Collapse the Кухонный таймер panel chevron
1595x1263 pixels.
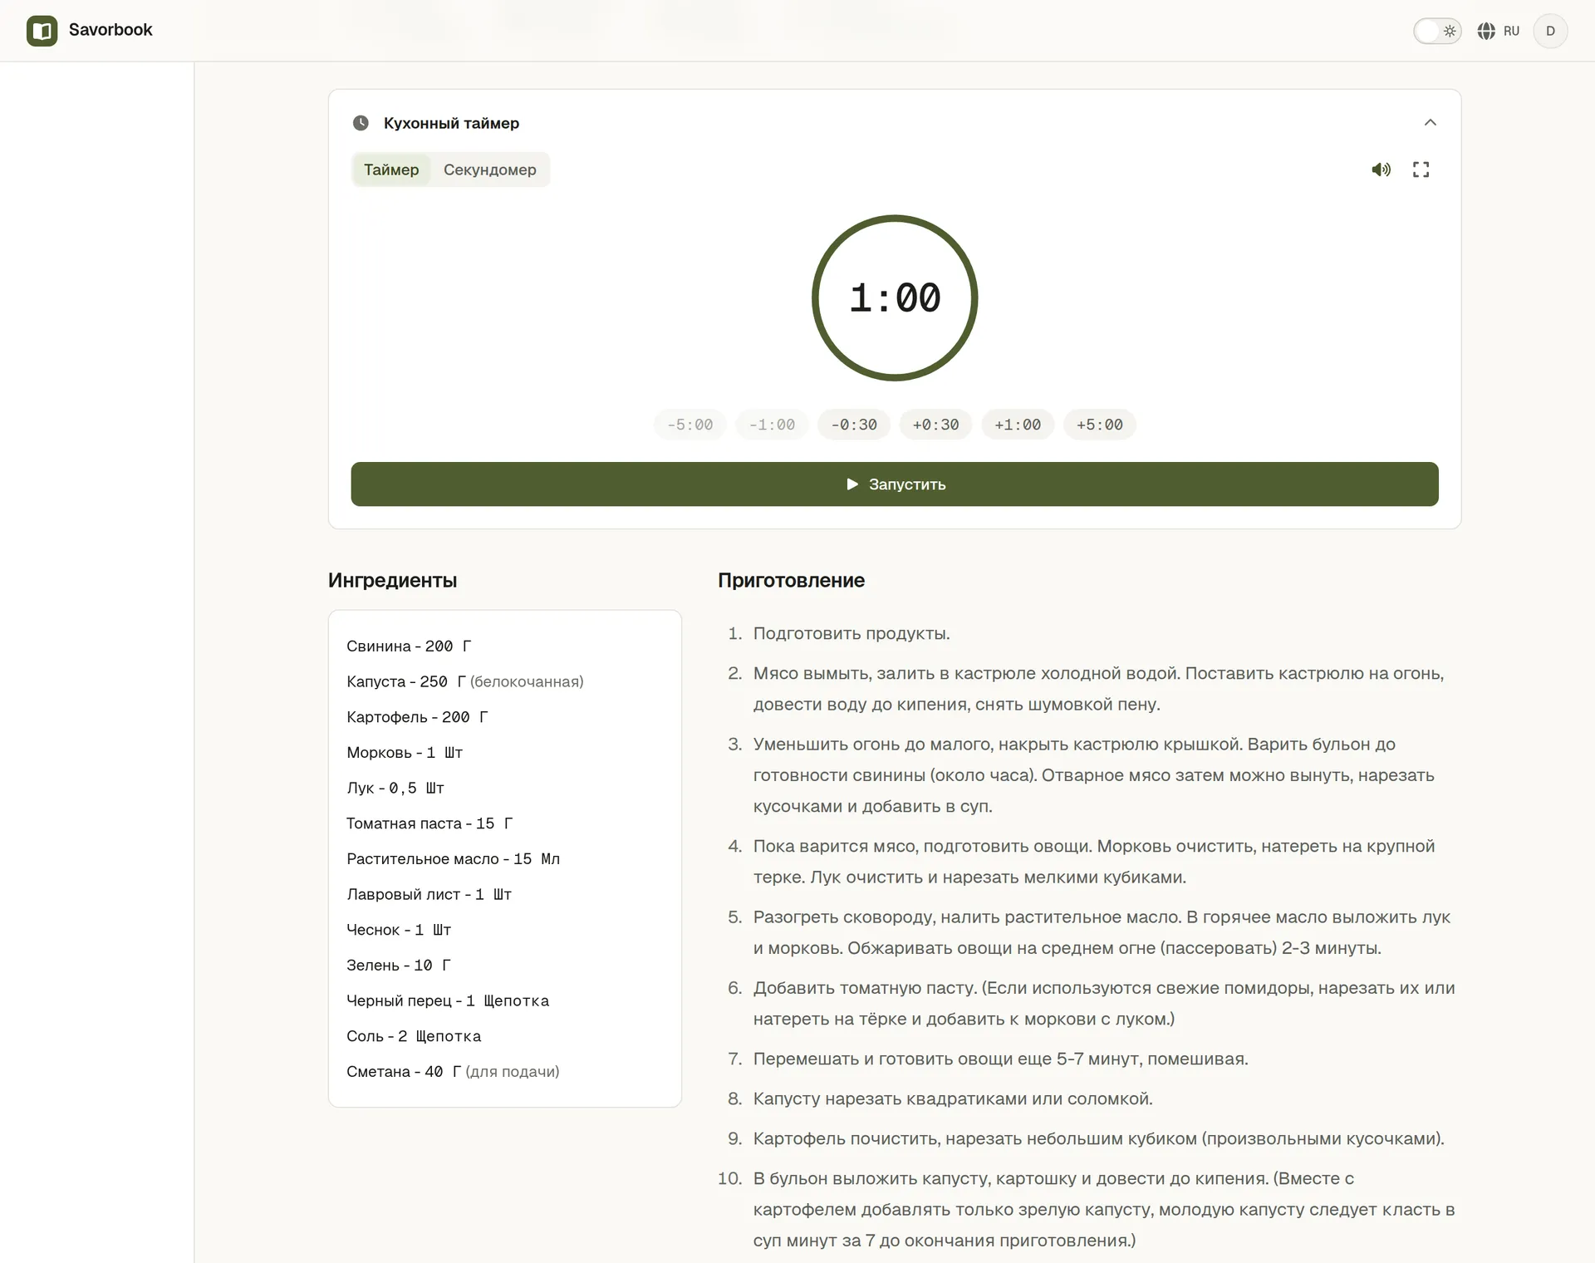(1430, 123)
